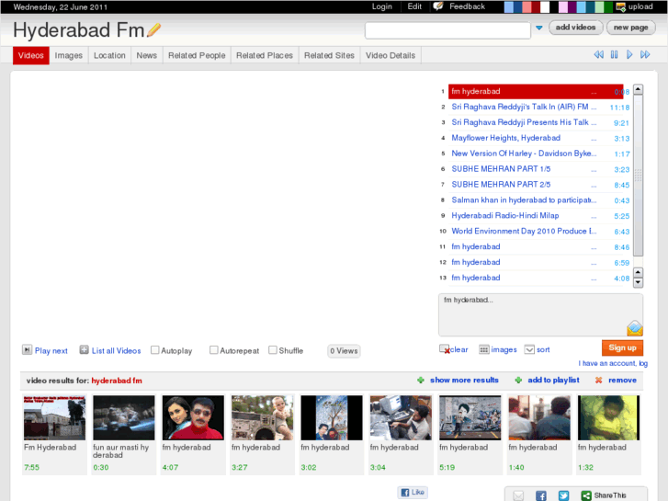Click the ellipsis on Hyderabadi Radio-Hindi Milap row
The width and height of the screenshot is (668, 501).
tap(594, 216)
